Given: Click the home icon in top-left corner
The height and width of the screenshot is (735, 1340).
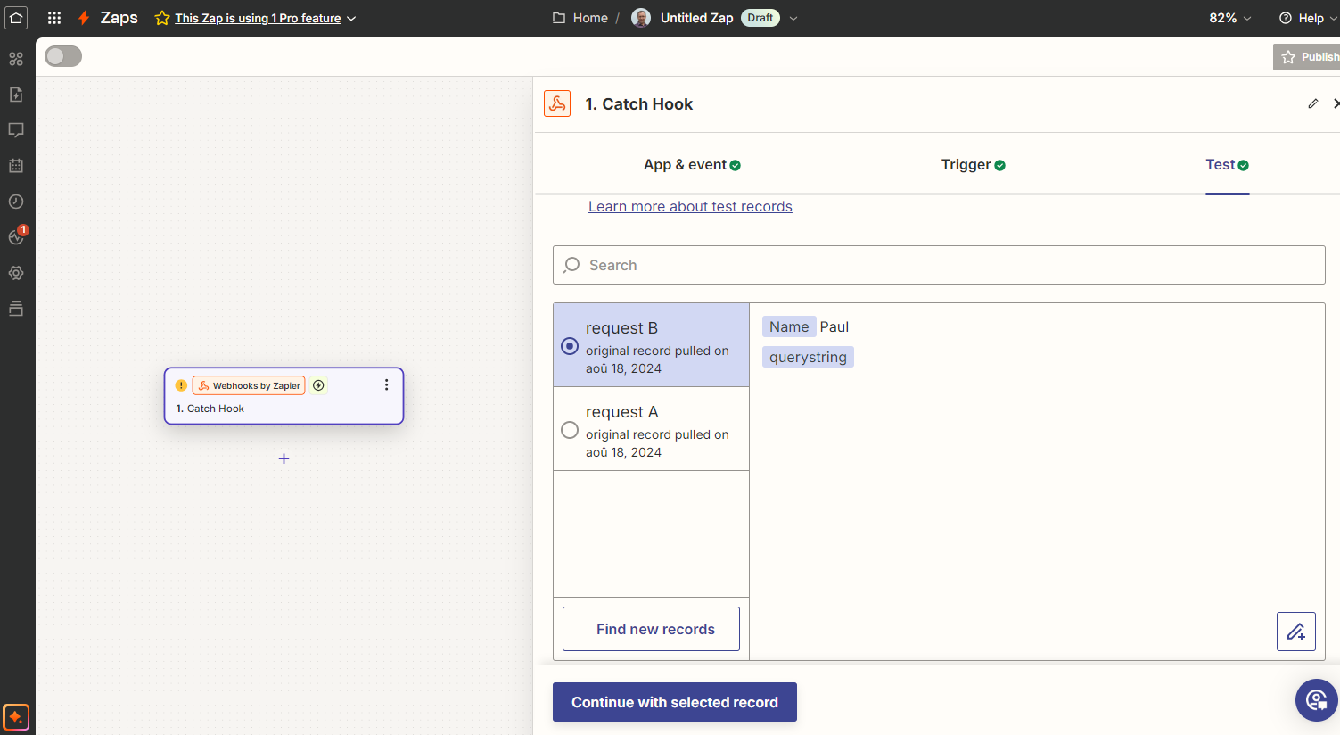Looking at the screenshot, I should coord(16,18).
